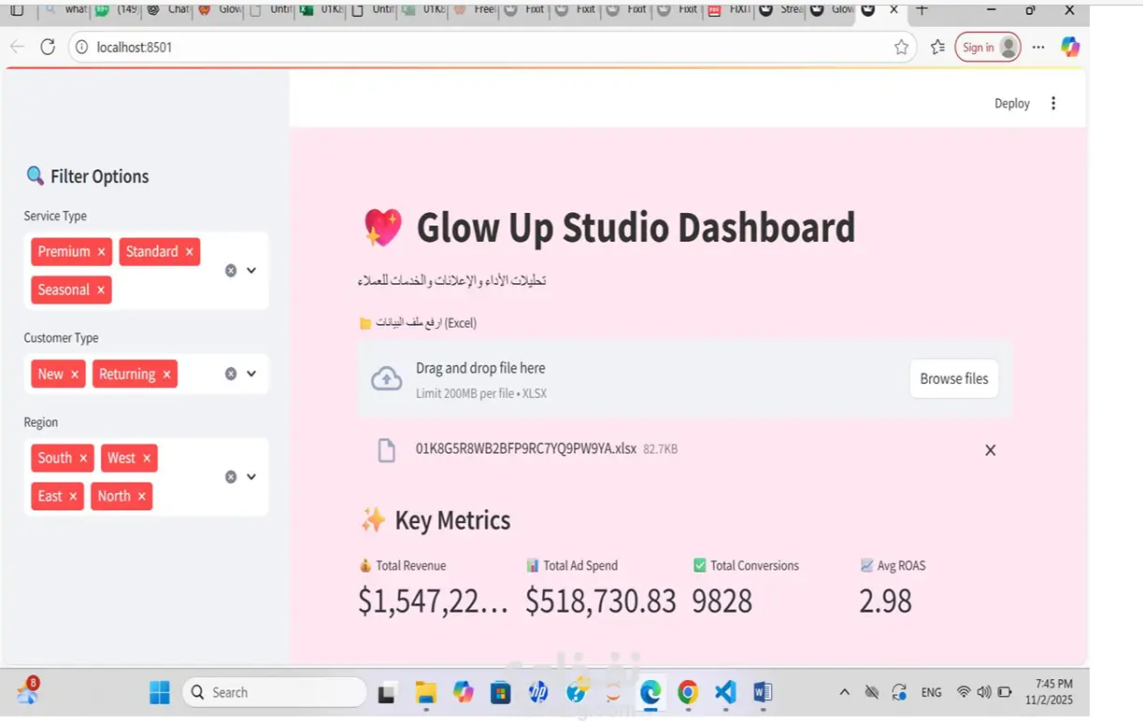Remove the East region tag
Image resolution: width=1143 pixels, height=722 pixels.
73,497
